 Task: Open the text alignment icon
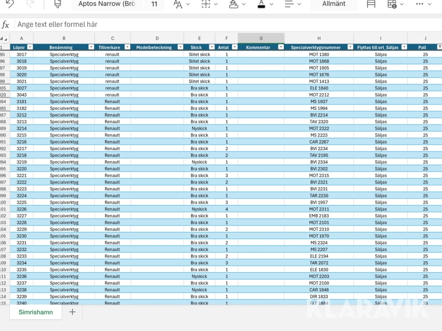coord(289,4)
